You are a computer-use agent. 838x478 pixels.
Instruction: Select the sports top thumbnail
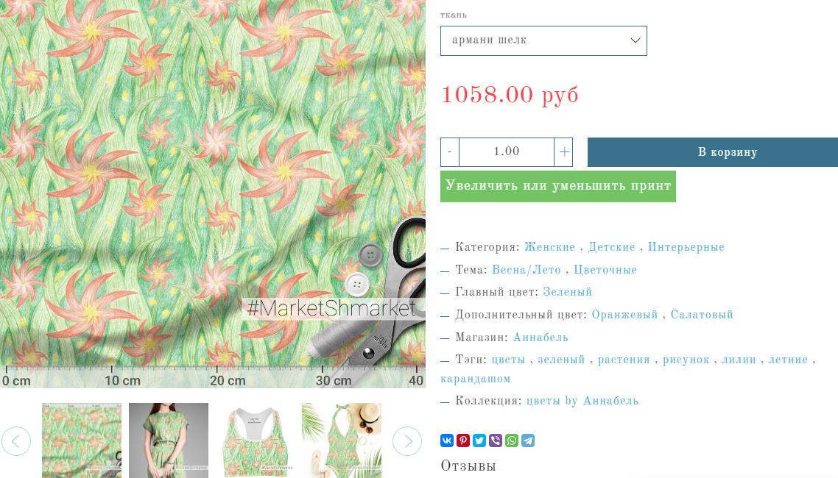click(255, 440)
